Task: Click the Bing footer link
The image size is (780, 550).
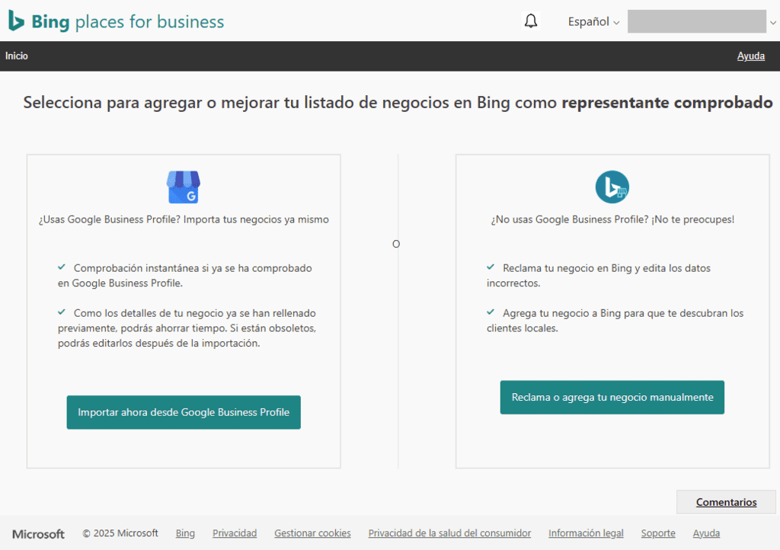Action: click(185, 533)
